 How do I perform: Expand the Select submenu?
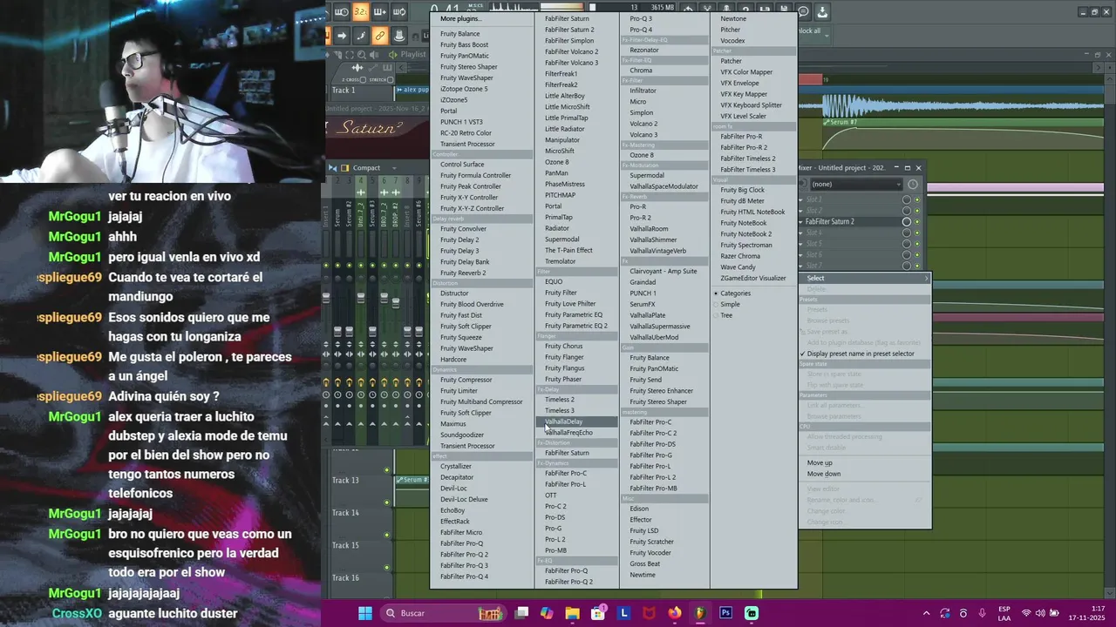864,278
